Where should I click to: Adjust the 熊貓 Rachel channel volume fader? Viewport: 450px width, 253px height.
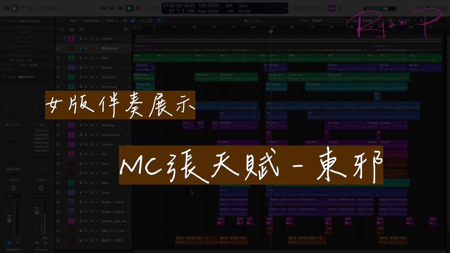9,219
